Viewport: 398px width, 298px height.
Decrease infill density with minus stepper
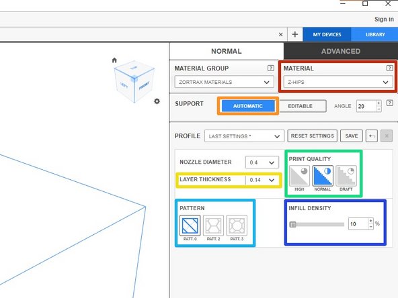coord(371,227)
